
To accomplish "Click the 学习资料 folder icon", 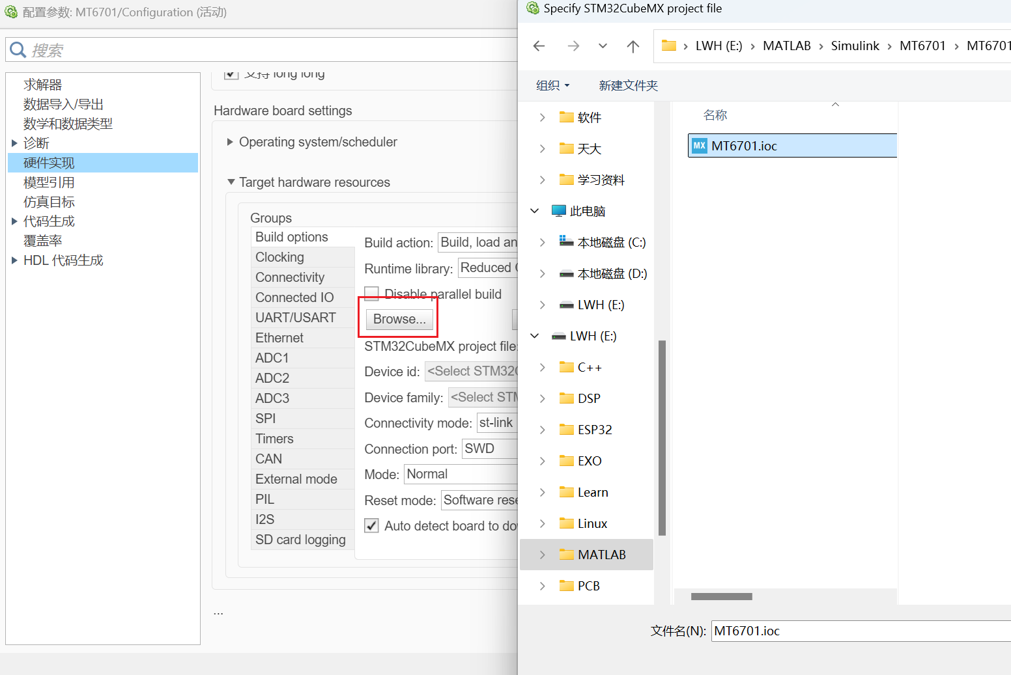I will (x=567, y=180).
